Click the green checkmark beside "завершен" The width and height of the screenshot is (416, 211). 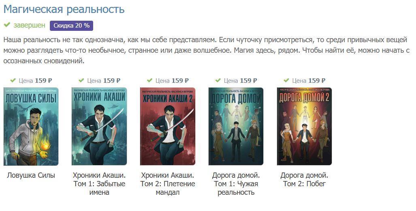pos(7,25)
